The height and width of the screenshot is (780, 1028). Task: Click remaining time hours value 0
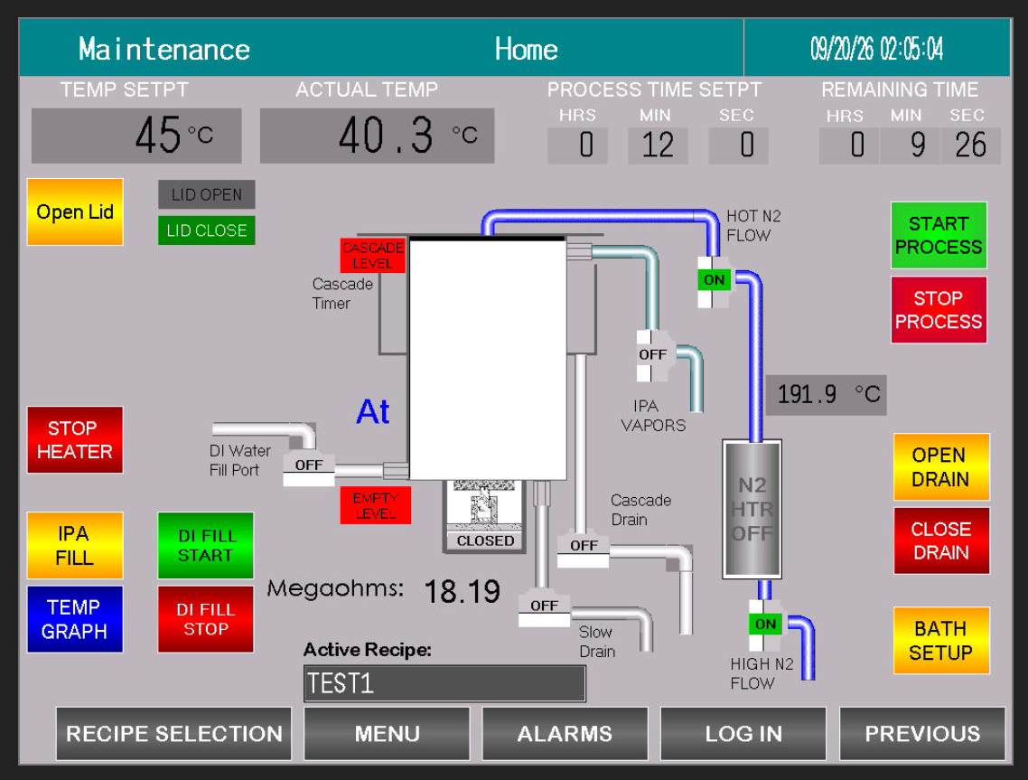[848, 145]
